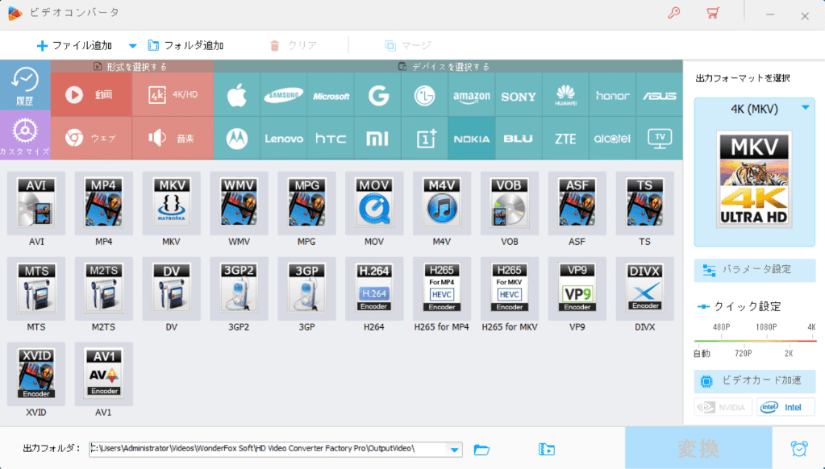Image resolution: width=825 pixels, height=469 pixels.
Task: Select the AV1 encoder icon
Action: pos(104,374)
